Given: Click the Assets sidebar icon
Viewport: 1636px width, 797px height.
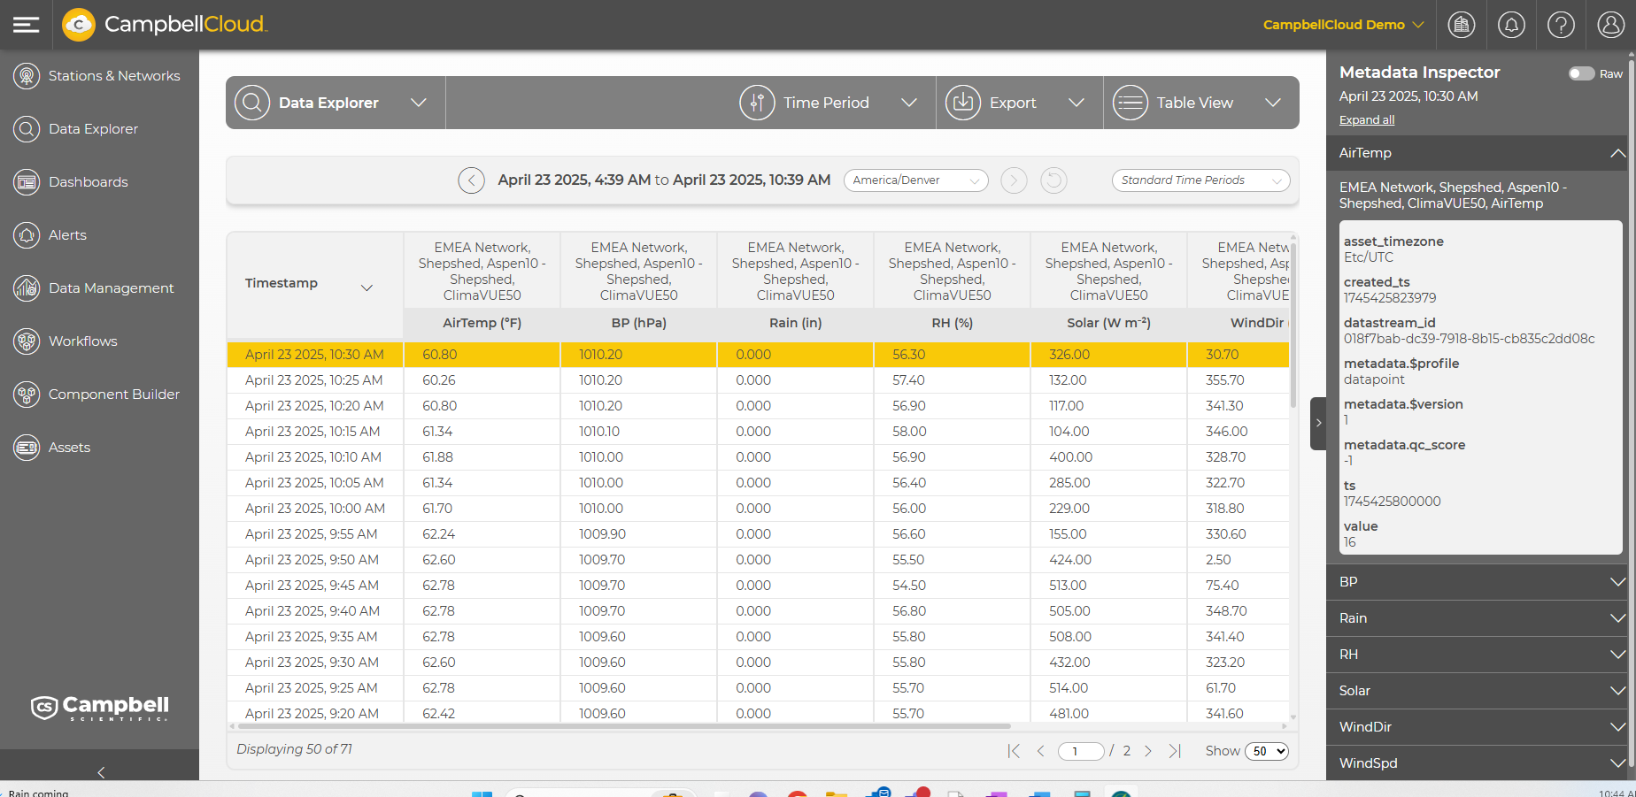Looking at the screenshot, I should tap(27, 448).
